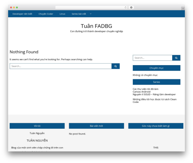This screenshot has height=163, width=193.
Task: Open the Chuyện Coder menu item
Action: (46, 14)
